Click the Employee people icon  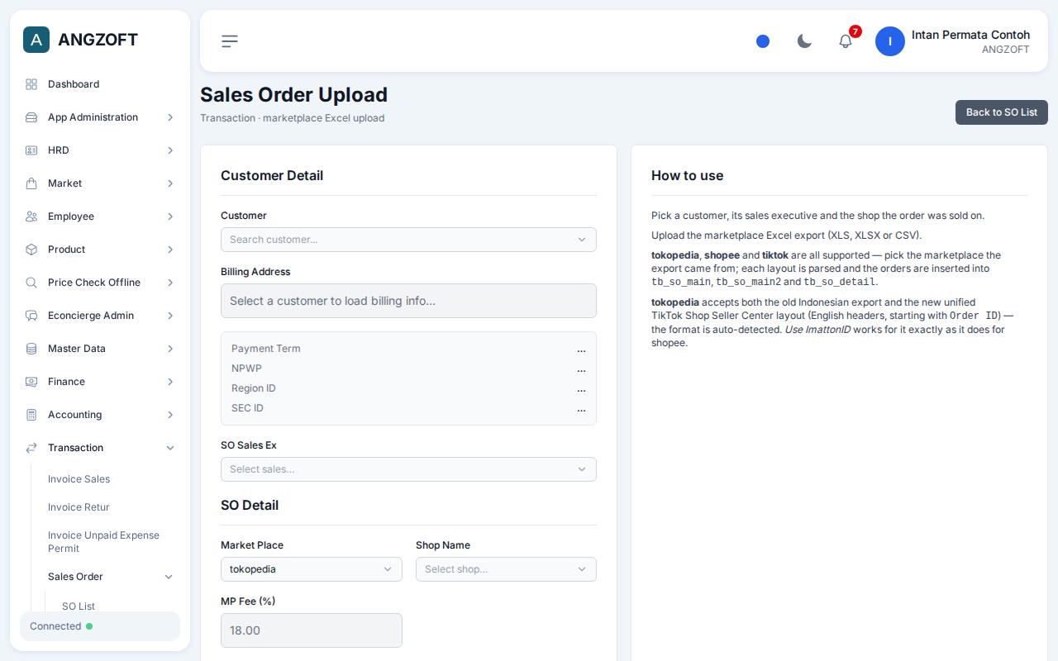pos(31,216)
